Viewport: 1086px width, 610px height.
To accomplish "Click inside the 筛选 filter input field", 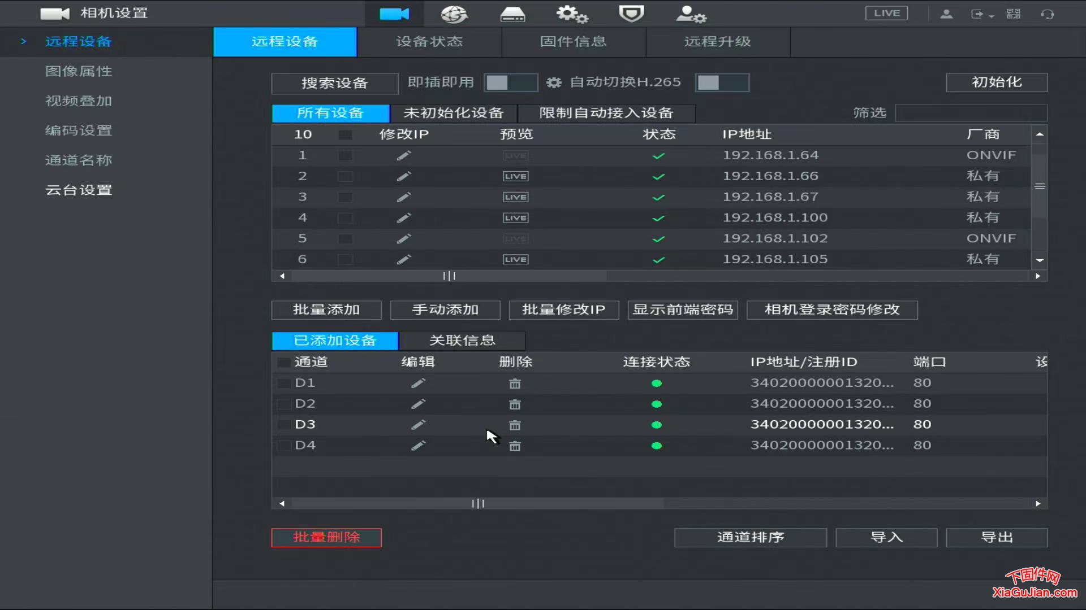I will pos(972,112).
